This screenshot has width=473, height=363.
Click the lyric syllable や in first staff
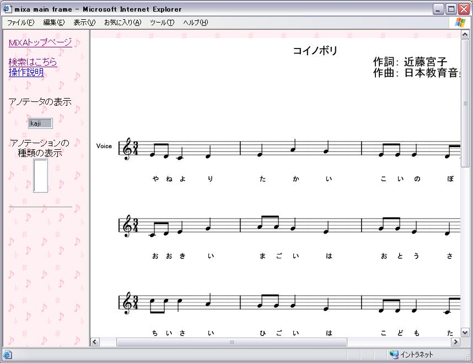point(155,179)
